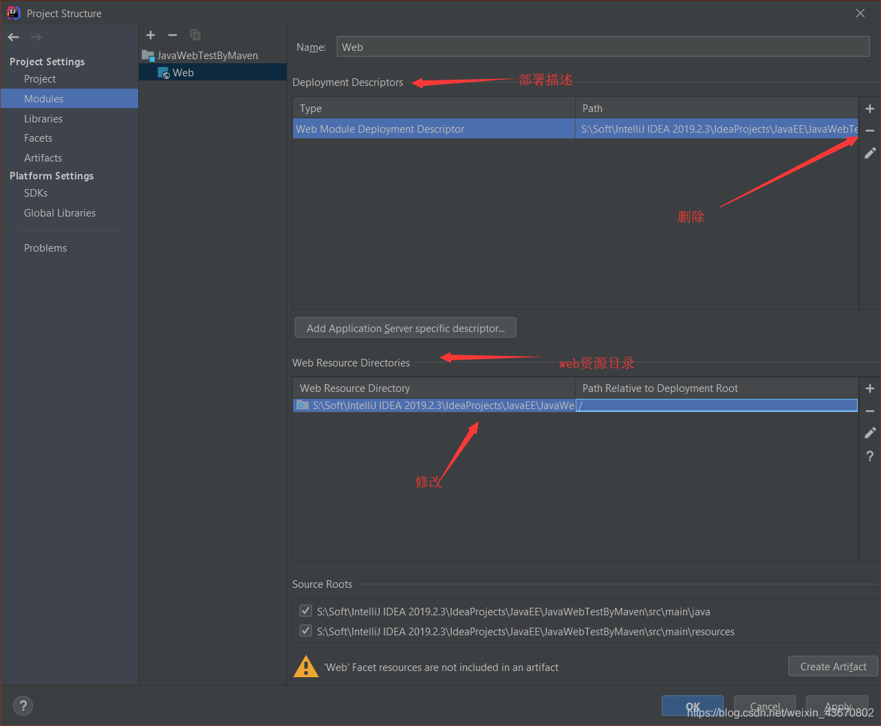Edit the deployment descriptor with pencil
The image size is (881, 726).
[870, 153]
